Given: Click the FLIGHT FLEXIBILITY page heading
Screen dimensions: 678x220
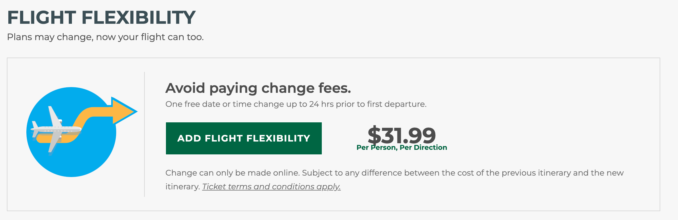Looking at the screenshot, I should click(102, 17).
